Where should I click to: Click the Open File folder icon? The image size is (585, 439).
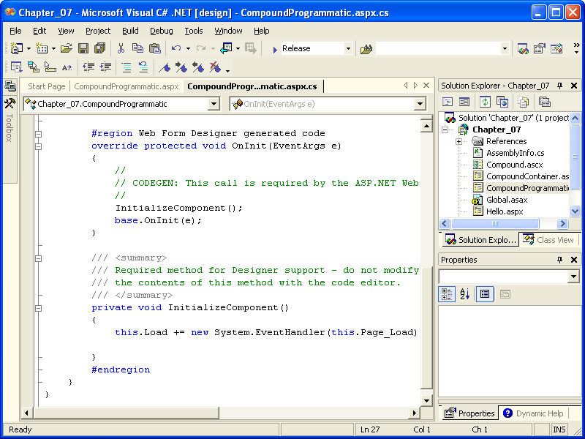[66, 48]
